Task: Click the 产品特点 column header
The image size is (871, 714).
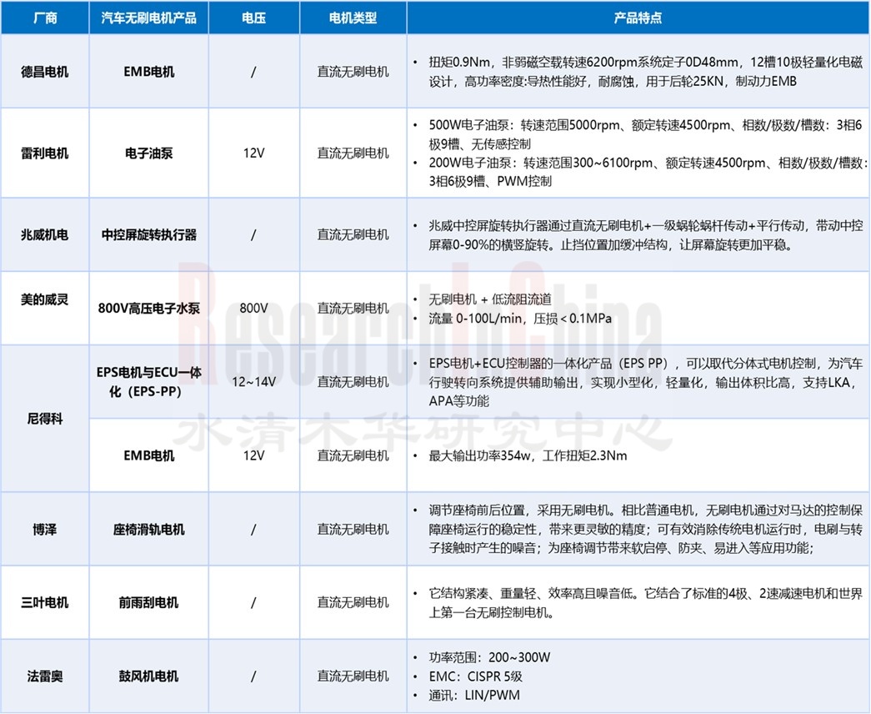Action: 637,17
